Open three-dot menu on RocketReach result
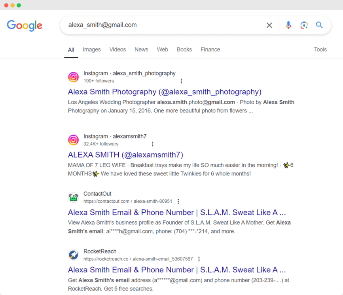 (199, 259)
